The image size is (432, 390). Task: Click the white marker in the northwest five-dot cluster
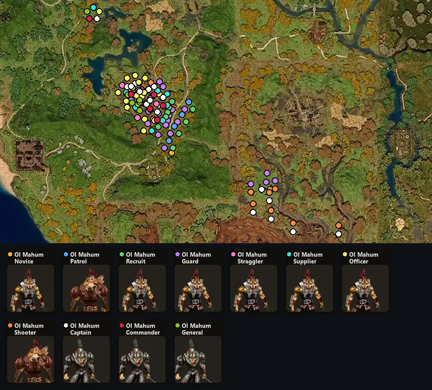pyautogui.click(x=97, y=19)
